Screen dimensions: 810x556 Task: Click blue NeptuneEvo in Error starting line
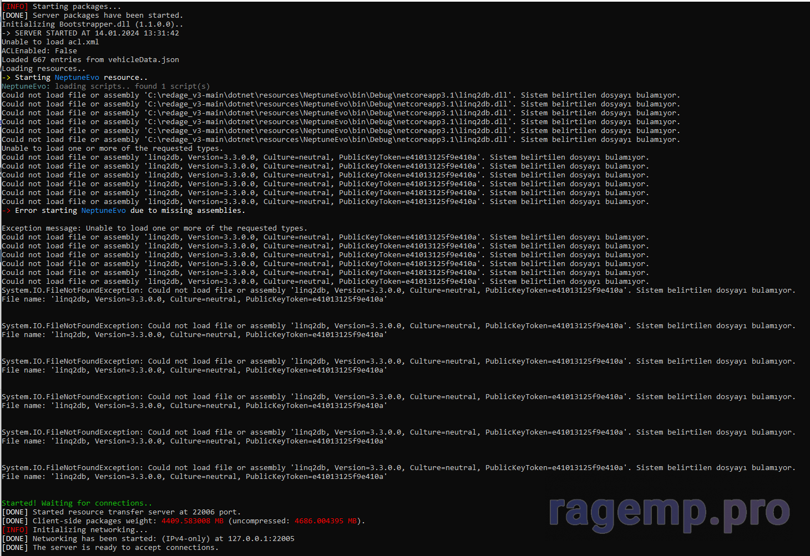pyautogui.click(x=103, y=211)
